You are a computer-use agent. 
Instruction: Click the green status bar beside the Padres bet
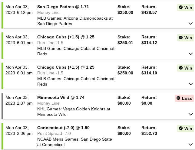click(2, 15)
